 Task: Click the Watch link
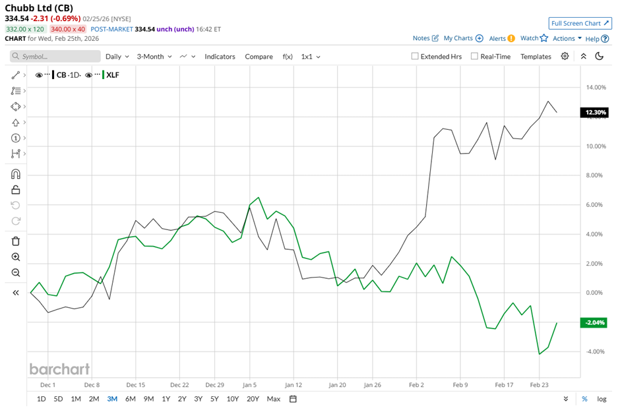click(x=530, y=38)
